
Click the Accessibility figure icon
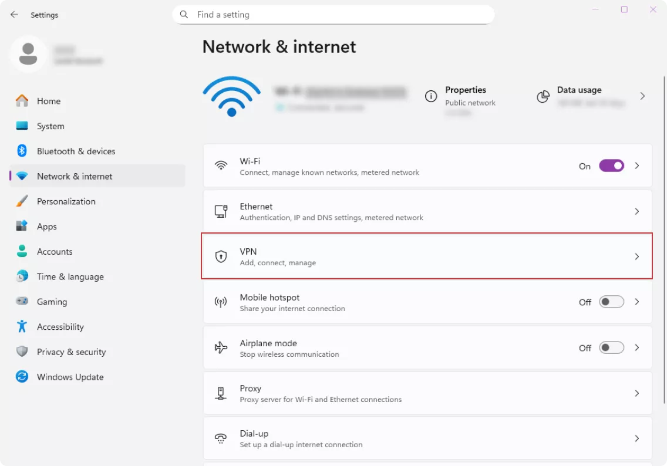tap(22, 326)
